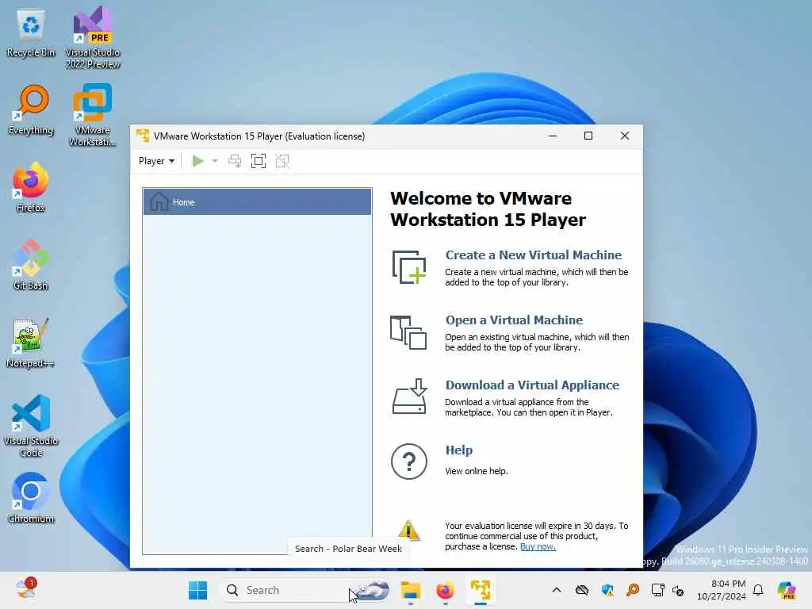Open the notification bell
This screenshot has height=609, width=812.
[x=758, y=590]
